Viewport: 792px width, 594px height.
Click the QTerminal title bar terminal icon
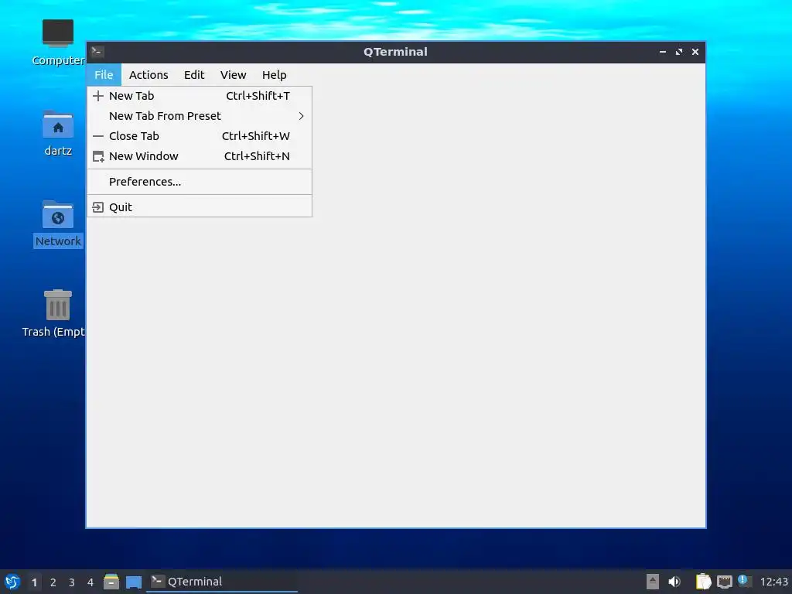click(x=97, y=52)
